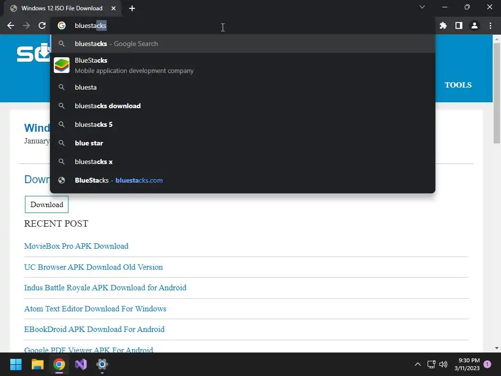Viewport: 501px width, 376px height.
Task: Open 'Google PDF Viewer APK For Android' link
Action: pos(89,350)
